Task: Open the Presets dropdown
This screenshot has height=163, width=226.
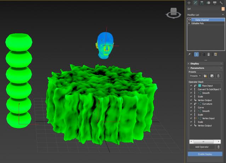Action: click(195, 76)
